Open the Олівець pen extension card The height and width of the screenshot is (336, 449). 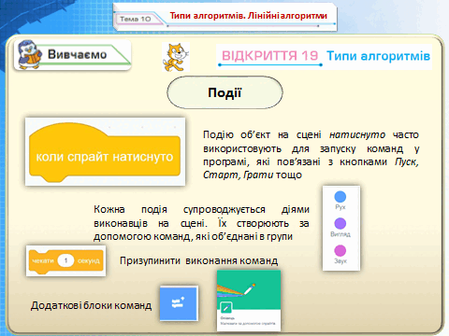[x=249, y=301]
